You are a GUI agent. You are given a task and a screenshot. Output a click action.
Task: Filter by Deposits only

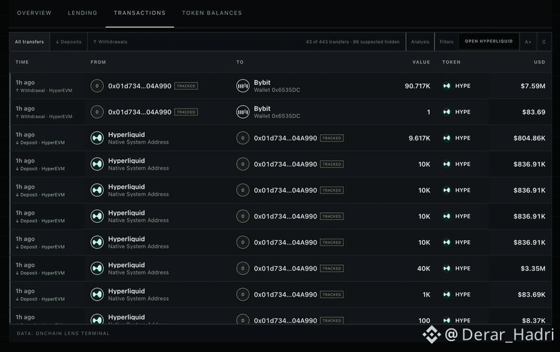[69, 42]
